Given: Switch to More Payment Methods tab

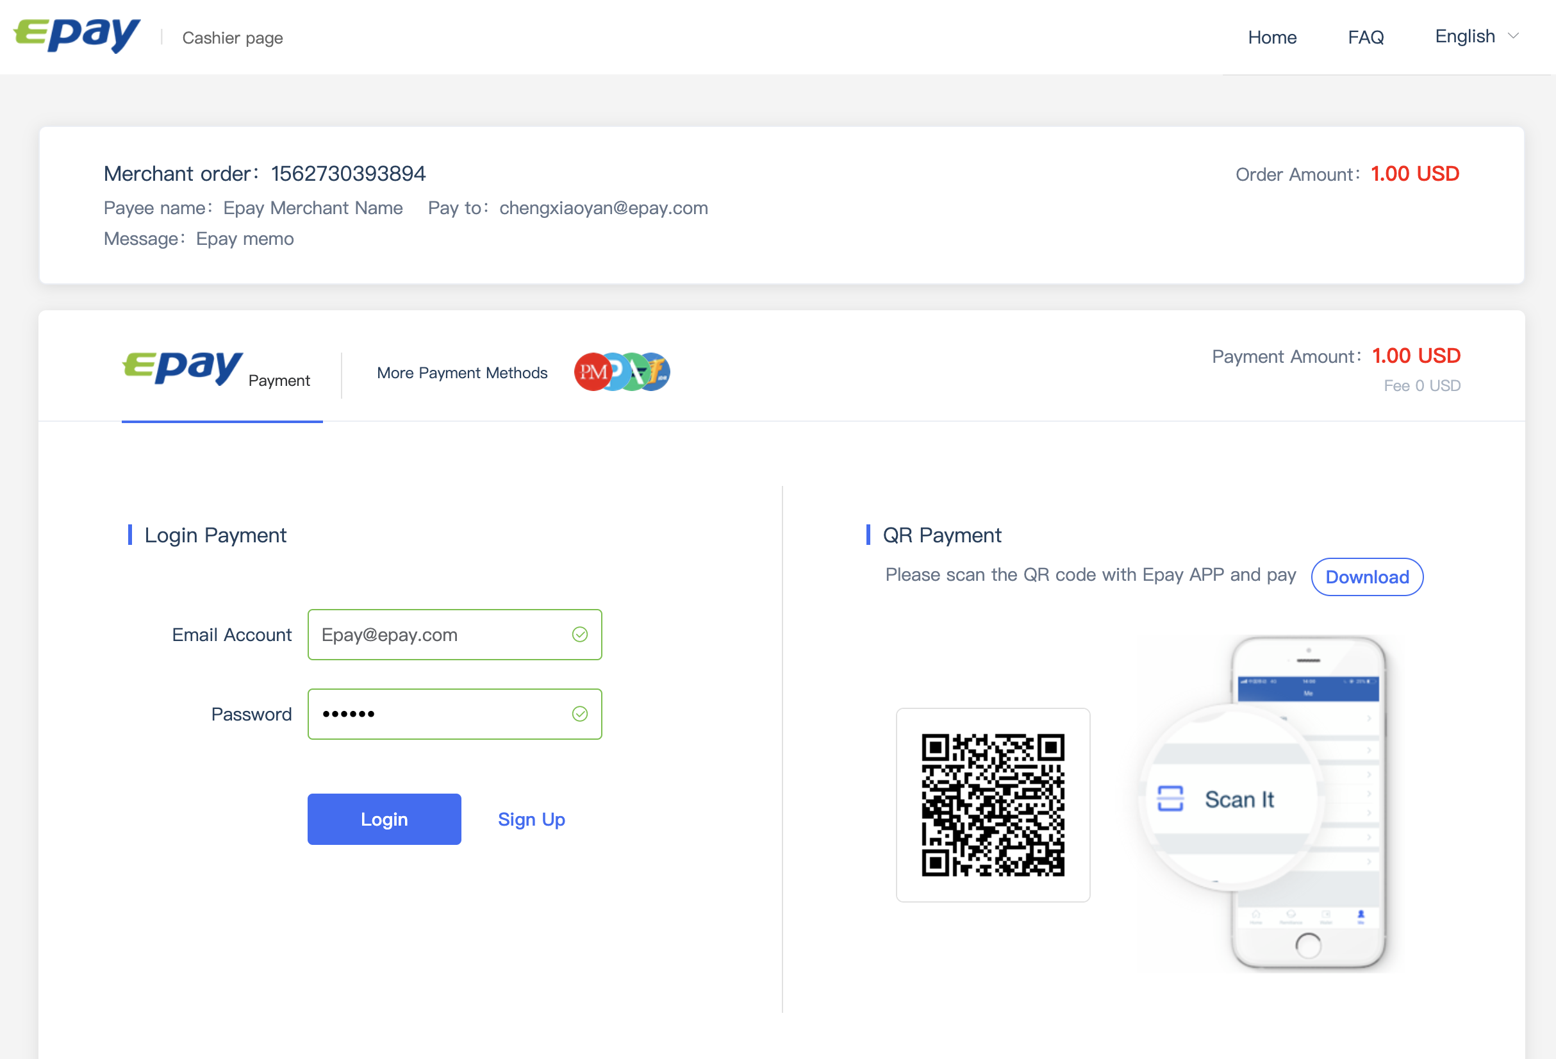Looking at the screenshot, I should coord(462,373).
